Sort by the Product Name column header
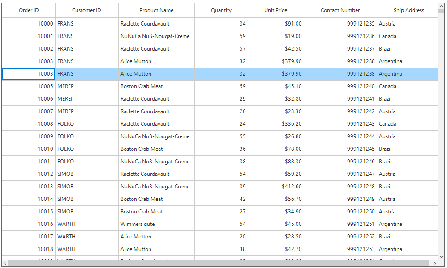 156,10
